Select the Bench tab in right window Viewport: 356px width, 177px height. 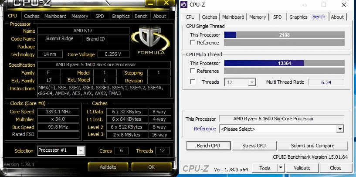(x=319, y=17)
